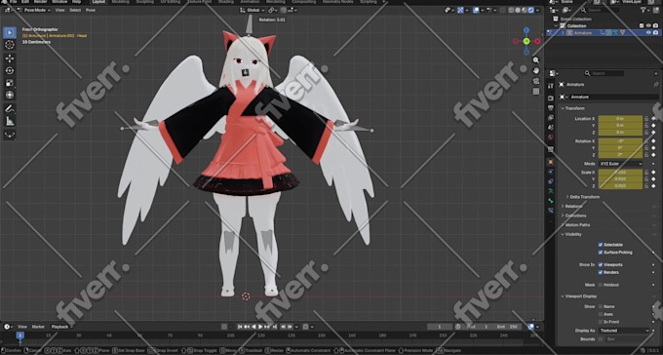Click the frame 1 playhead marker in timeline

(19, 335)
